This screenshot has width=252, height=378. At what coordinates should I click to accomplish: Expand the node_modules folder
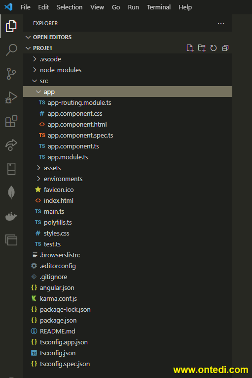(128, 70)
